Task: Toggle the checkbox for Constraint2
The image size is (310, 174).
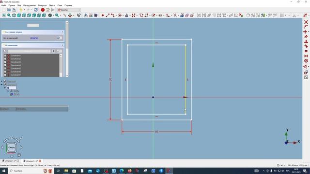Action: tap(5, 59)
